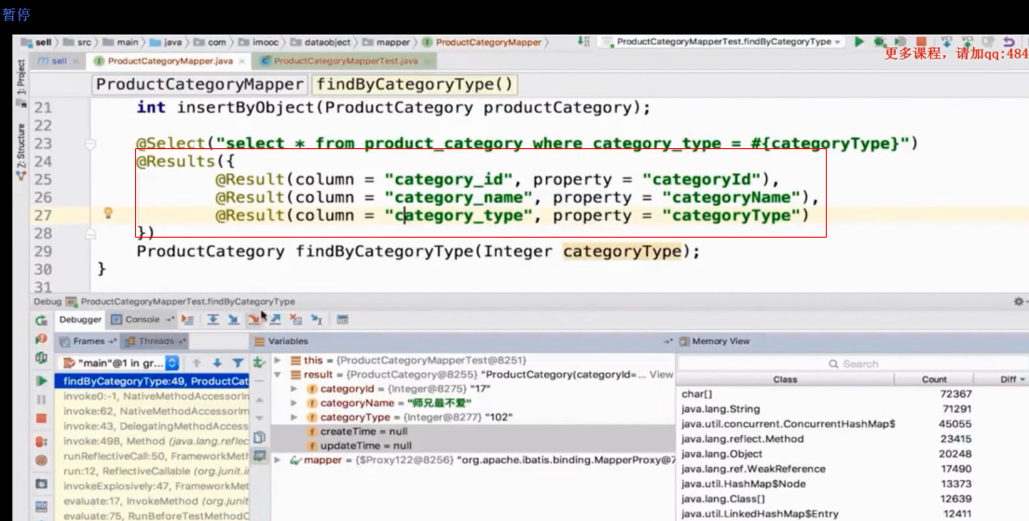Open the 1: Project tool window
Image resolution: width=1029 pixels, height=521 pixels.
pyautogui.click(x=21, y=82)
